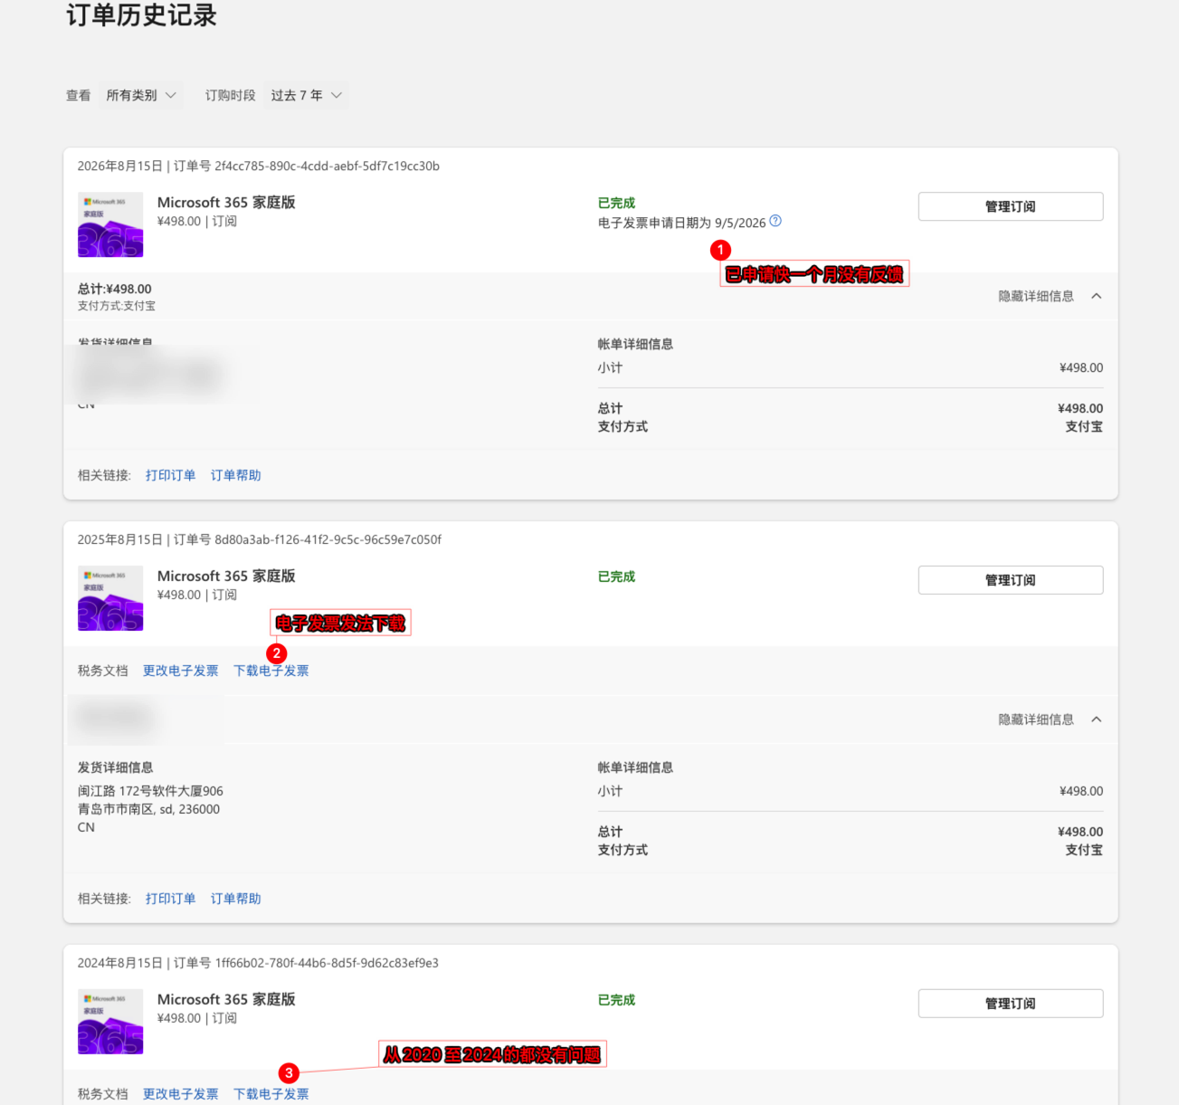Open Microsoft 365 家庭版 title of 2026 order
Viewport: 1179px width, 1105px height.
(226, 203)
